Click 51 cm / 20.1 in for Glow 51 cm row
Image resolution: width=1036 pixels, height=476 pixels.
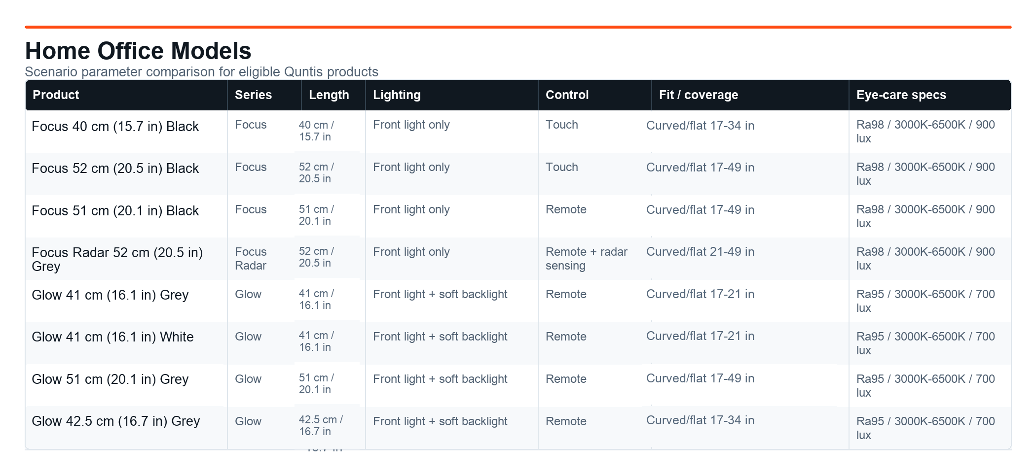coord(316,384)
